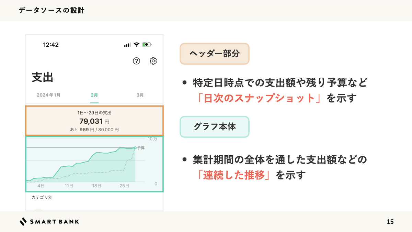This screenshot has height=232, width=412.
Task: Click the 12:42 clock in status bar
Action: coord(51,45)
